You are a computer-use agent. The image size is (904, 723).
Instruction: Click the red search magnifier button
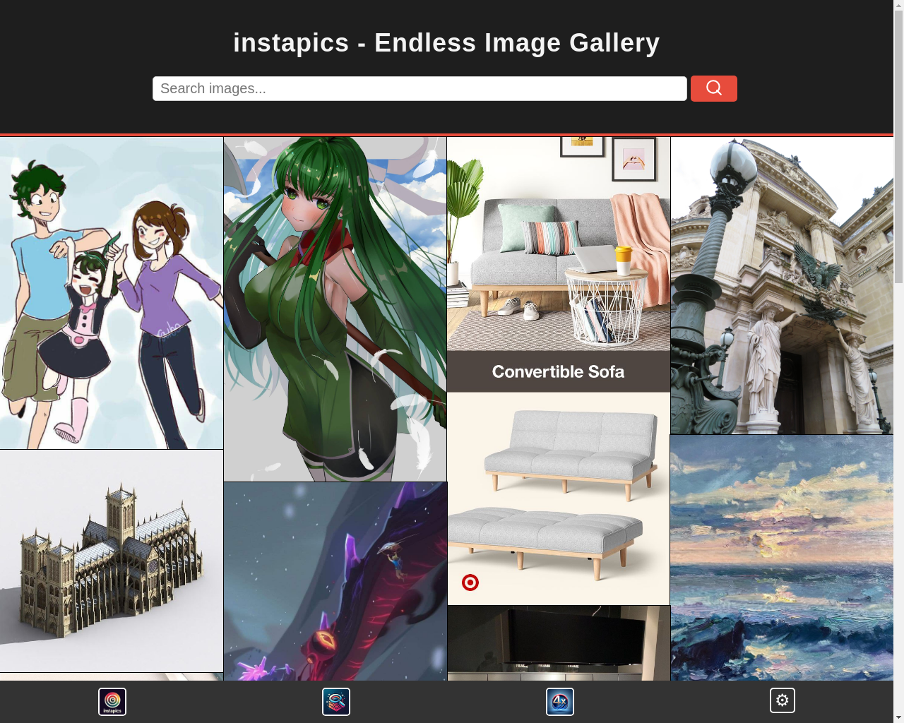coord(713,88)
